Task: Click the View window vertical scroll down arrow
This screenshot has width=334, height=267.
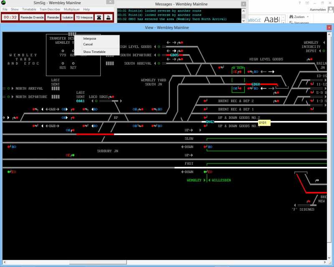Action: (x=329, y=258)
